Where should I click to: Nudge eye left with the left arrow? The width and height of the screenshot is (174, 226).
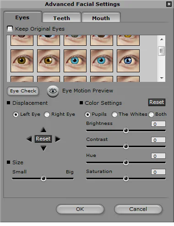pos(29,139)
